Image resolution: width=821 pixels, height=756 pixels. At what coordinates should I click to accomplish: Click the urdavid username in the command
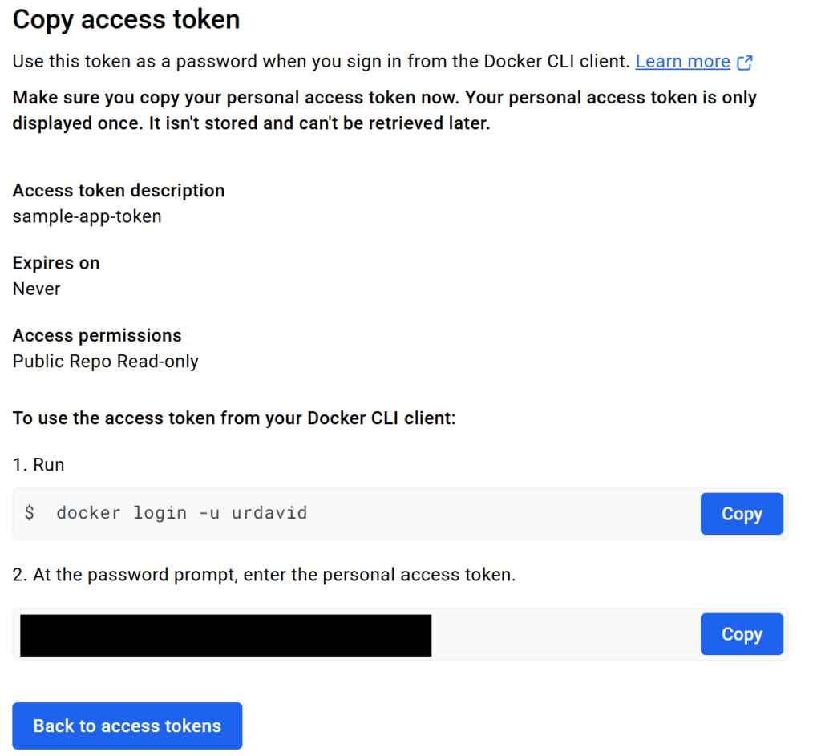[x=269, y=513]
